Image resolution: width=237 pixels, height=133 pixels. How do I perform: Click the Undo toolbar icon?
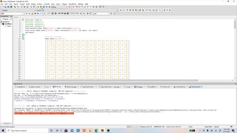(15, 7)
